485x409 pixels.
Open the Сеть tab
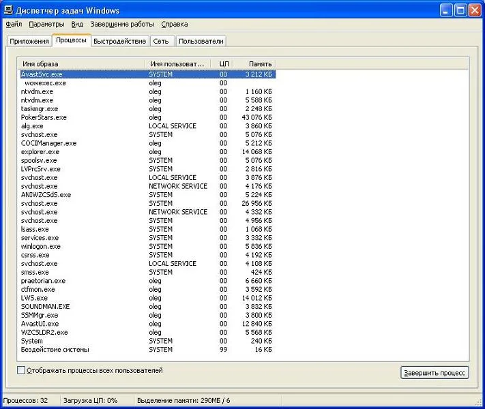pos(161,41)
